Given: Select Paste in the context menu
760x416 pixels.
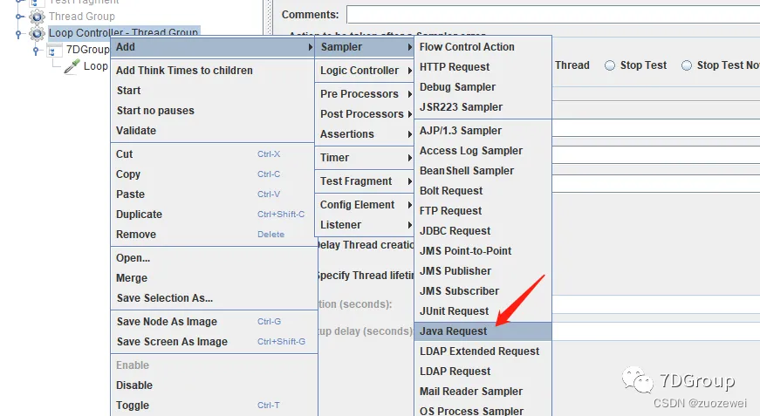Looking at the screenshot, I should pos(212,194).
